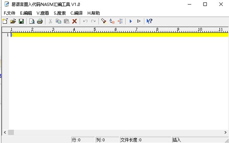The width and height of the screenshot is (229, 143).
Task: Click ruler marker 5
Action: [95, 29]
